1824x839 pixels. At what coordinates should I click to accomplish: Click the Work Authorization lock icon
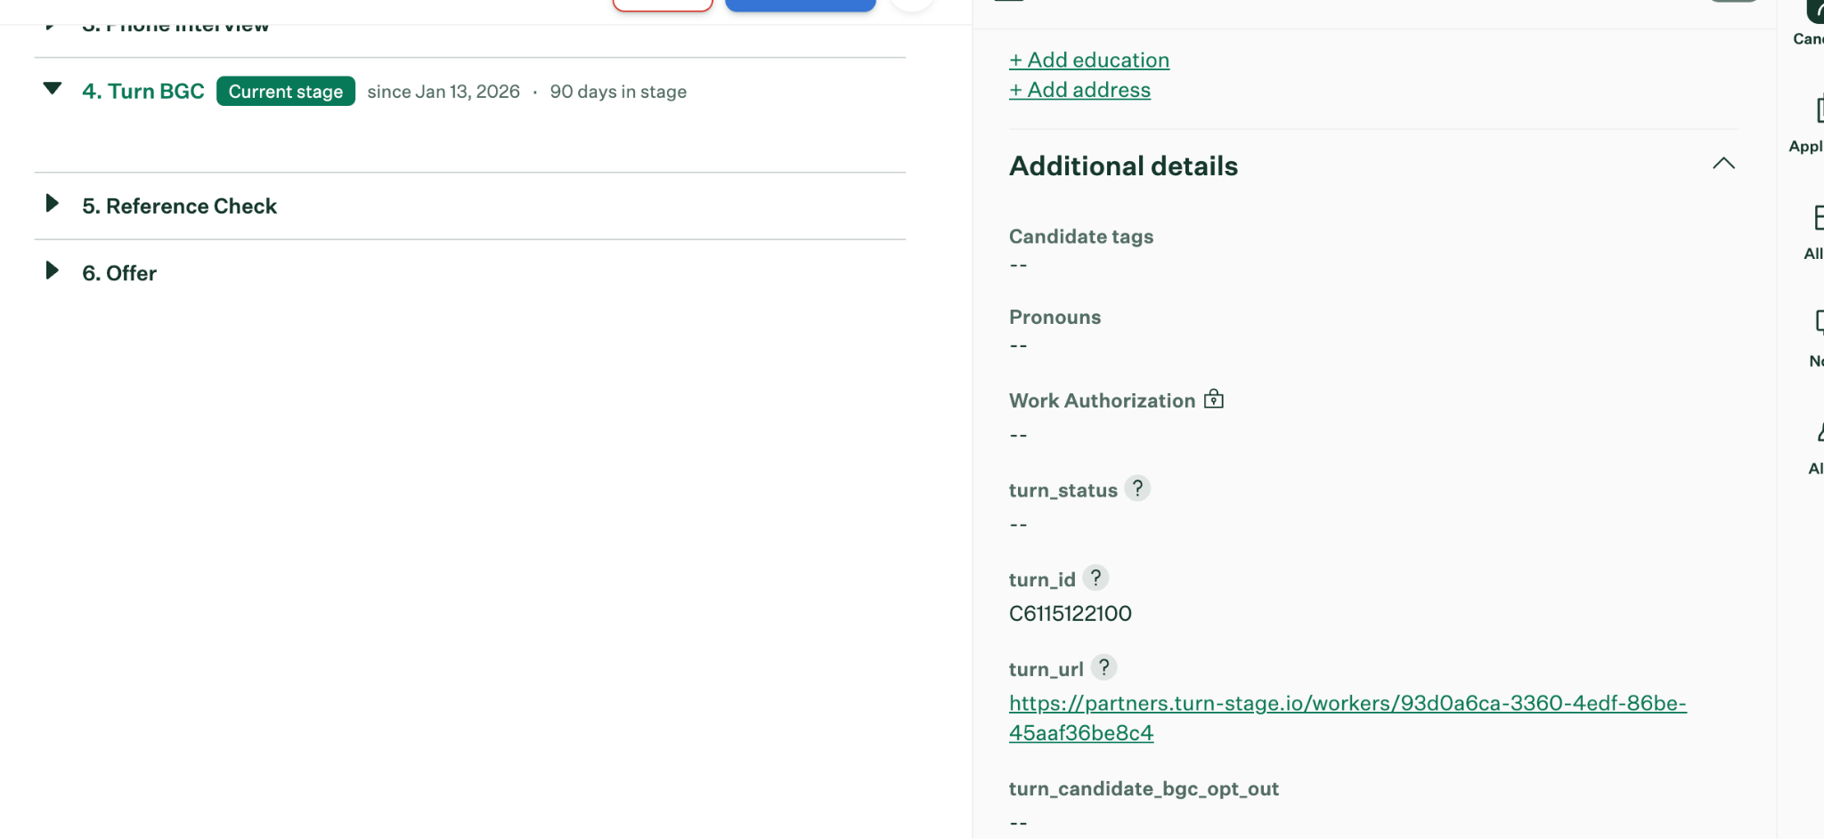(x=1214, y=399)
